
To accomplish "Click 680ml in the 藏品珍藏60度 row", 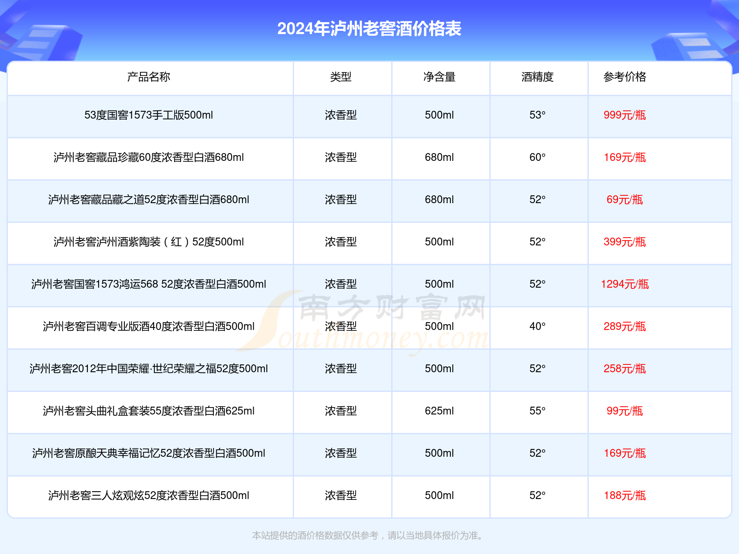I will 439,157.
